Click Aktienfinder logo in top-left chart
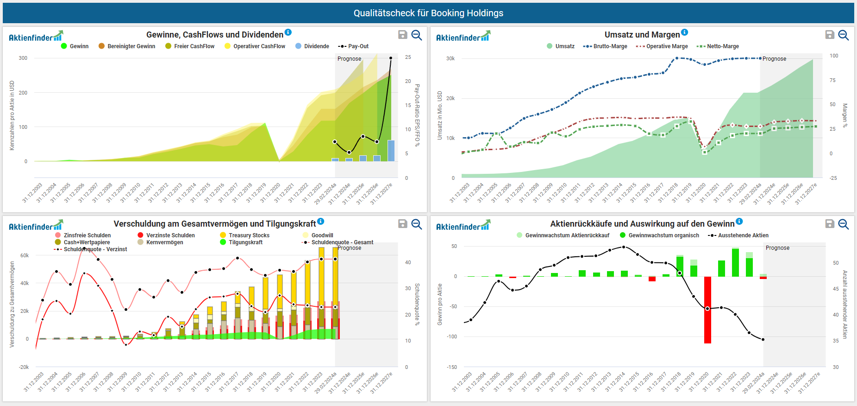The height and width of the screenshot is (406, 857). point(36,37)
